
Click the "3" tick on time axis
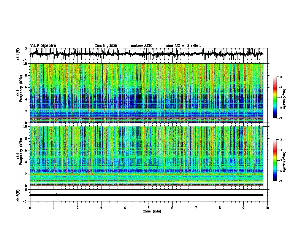[x=101, y=208]
